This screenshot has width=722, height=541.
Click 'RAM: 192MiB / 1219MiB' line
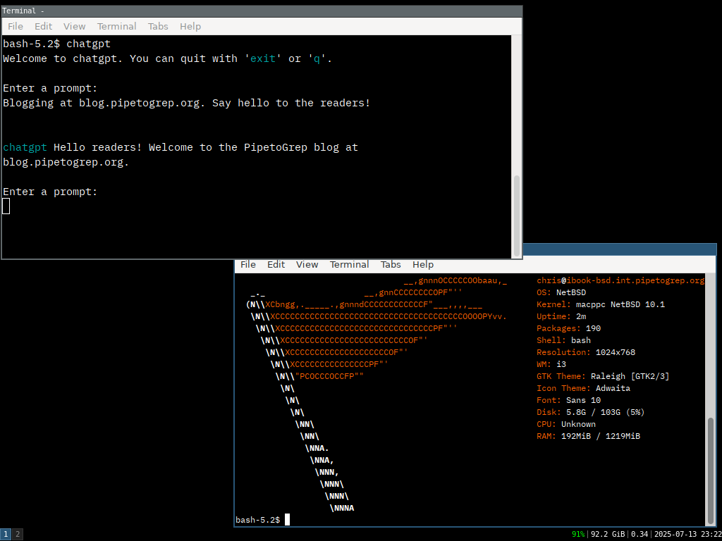[589, 435]
